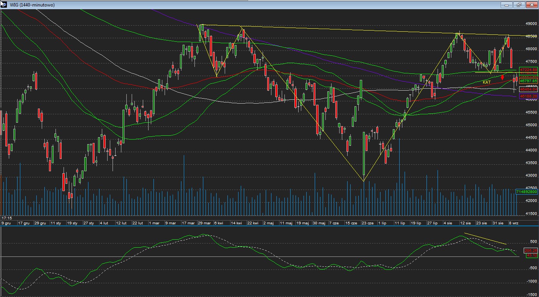The height and width of the screenshot is (297, 539).
Task: Click the 43.12 green indicator value label
Action: coord(532,255)
